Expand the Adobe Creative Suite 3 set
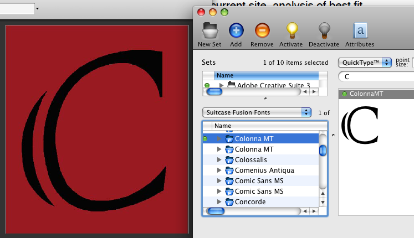Viewport: 414px width, 238px height. (x=221, y=85)
